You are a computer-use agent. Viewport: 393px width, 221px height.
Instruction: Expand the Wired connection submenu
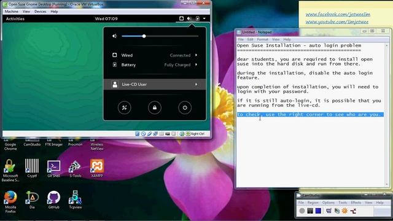(x=196, y=55)
